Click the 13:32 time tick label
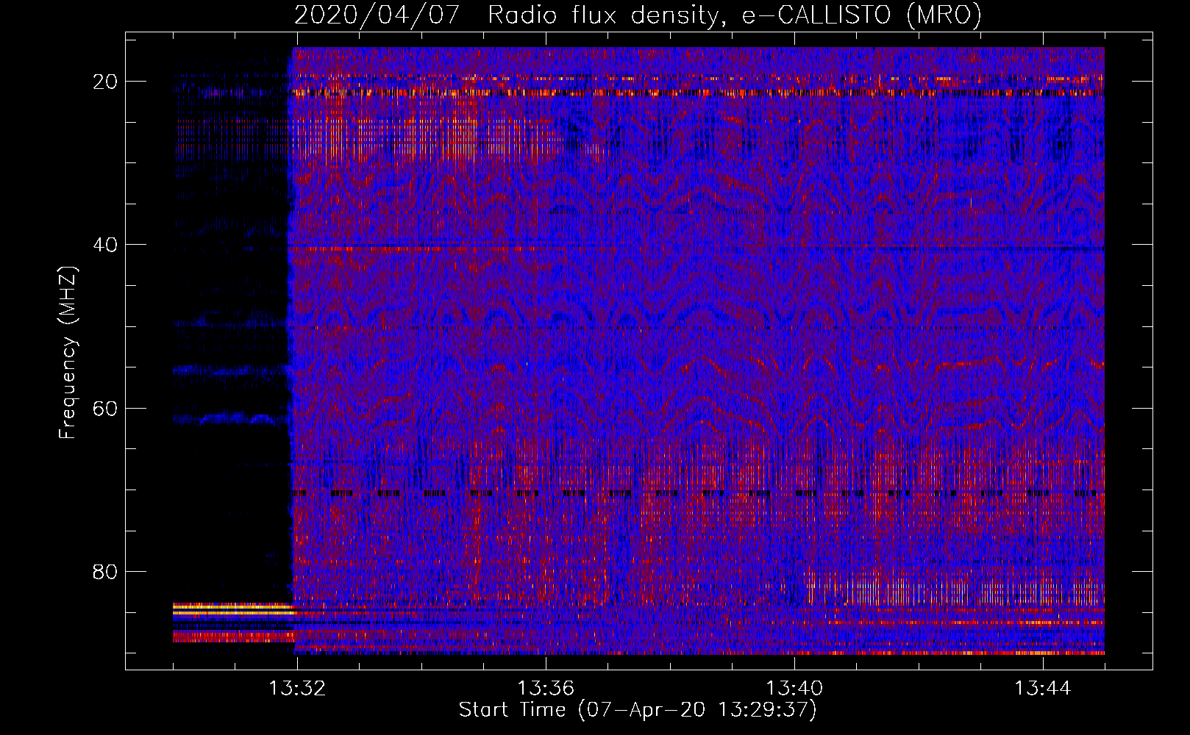The height and width of the screenshot is (735, 1190). pos(297,689)
